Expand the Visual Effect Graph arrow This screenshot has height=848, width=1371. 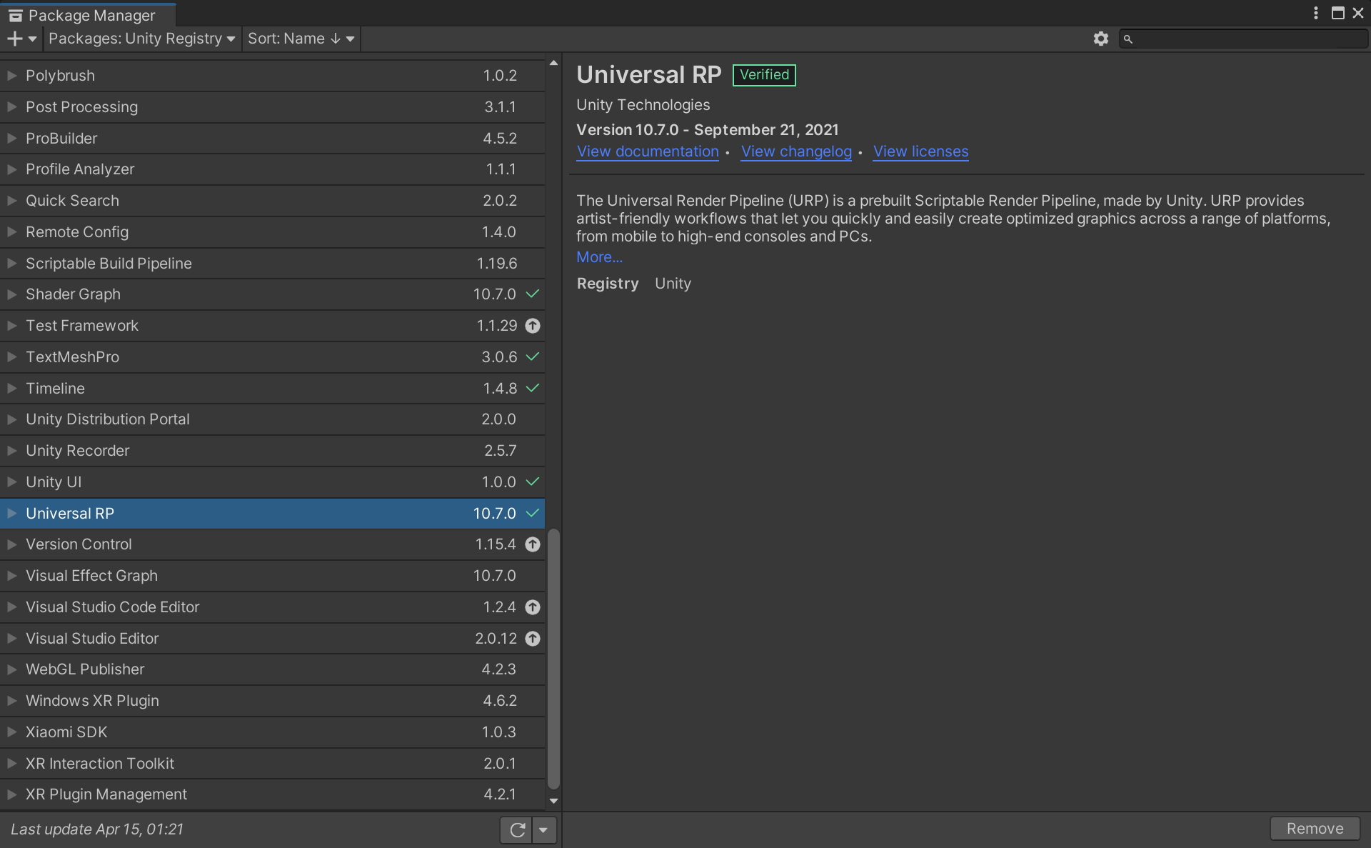11,576
